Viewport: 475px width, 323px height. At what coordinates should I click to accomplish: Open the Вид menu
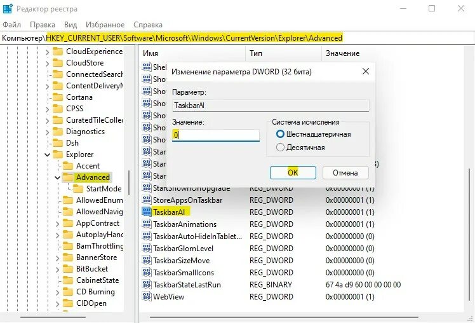coord(70,25)
